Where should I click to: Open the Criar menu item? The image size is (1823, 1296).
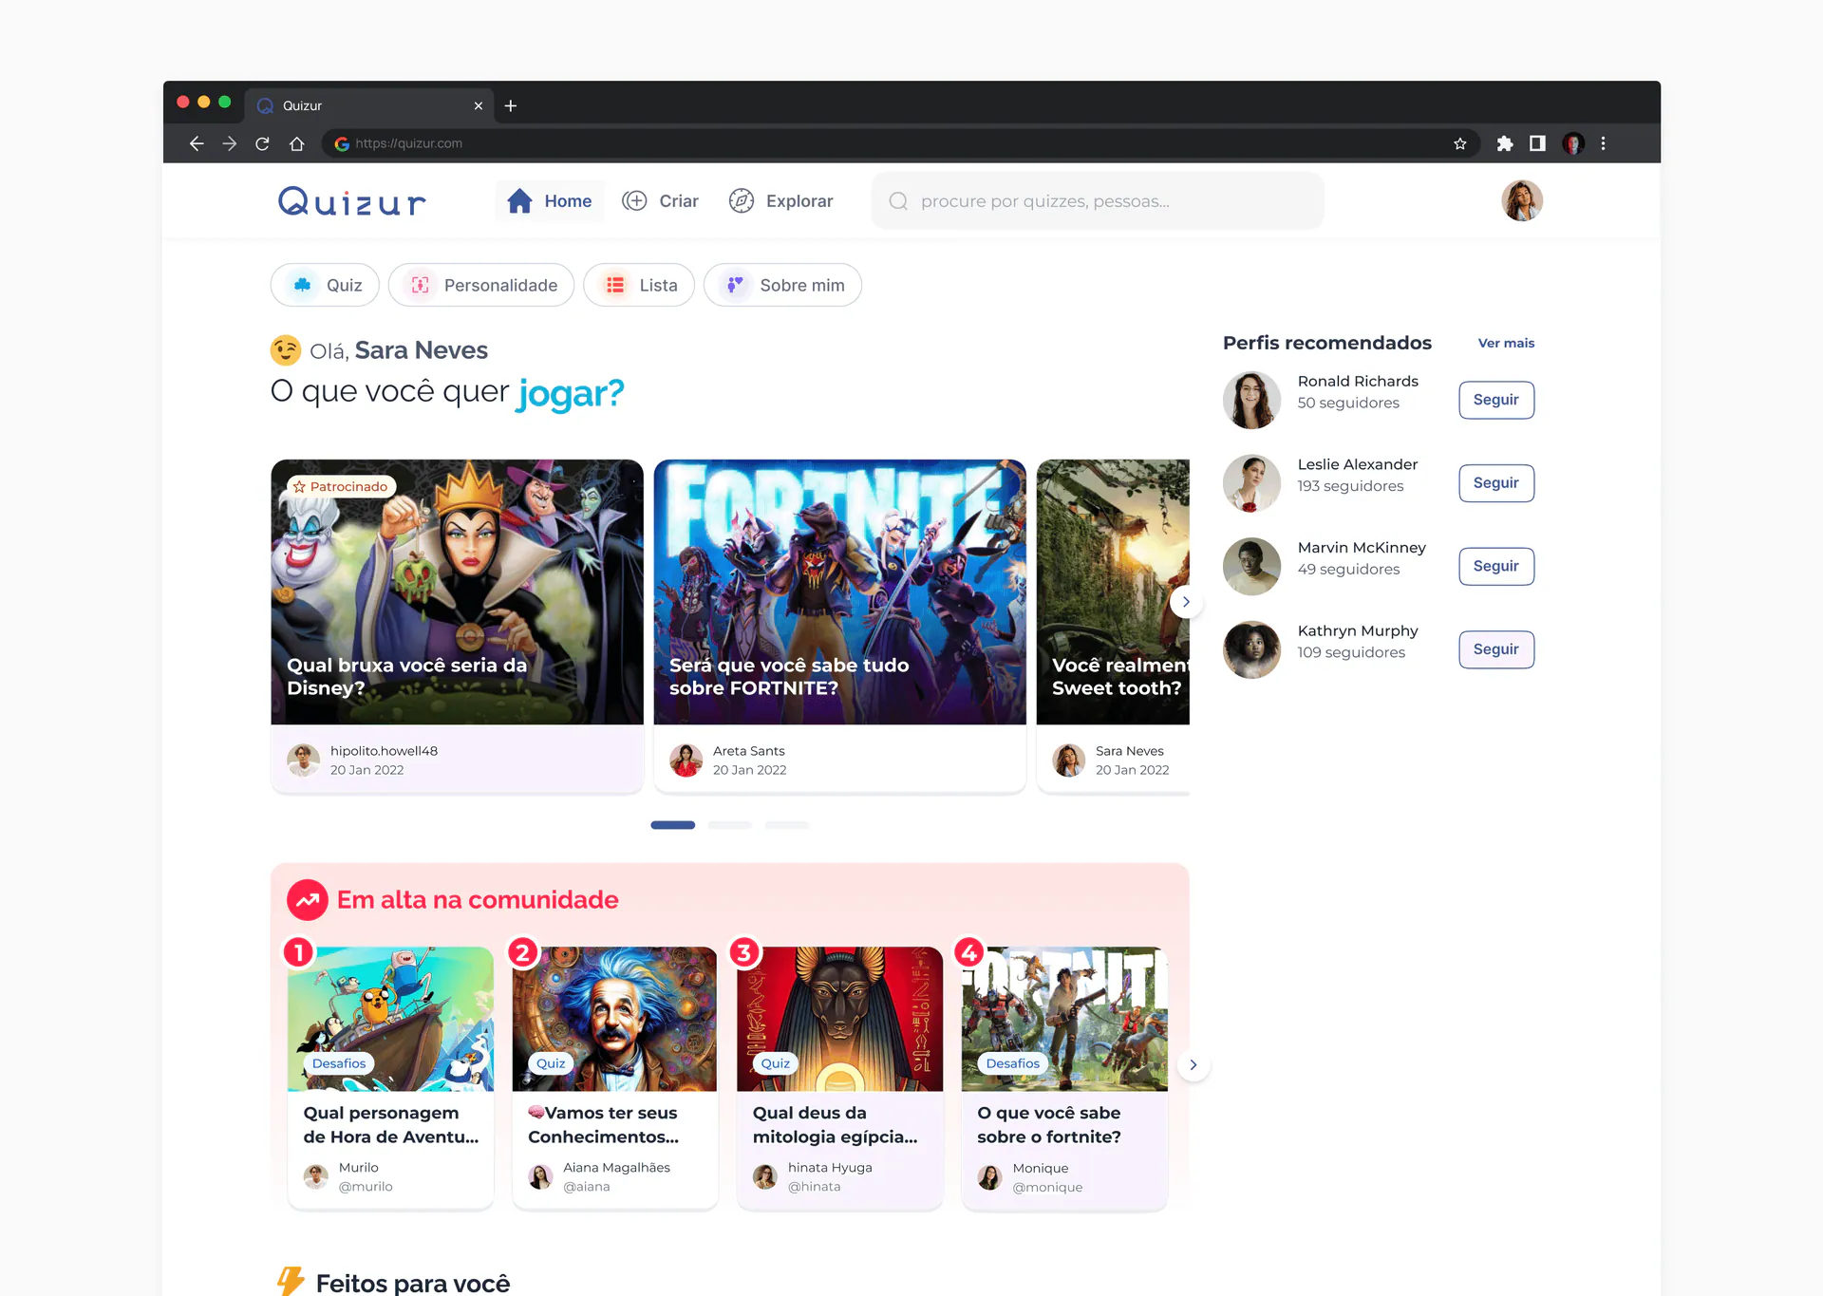coord(660,201)
